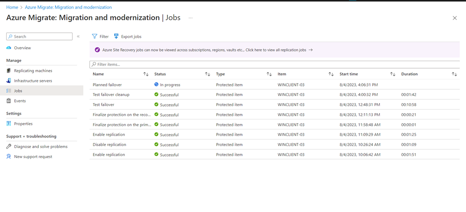Sort table by Status column arrows

point(208,74)
